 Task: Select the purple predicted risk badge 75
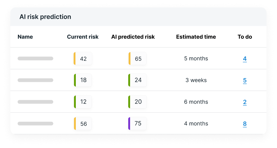tap(137, 123)
